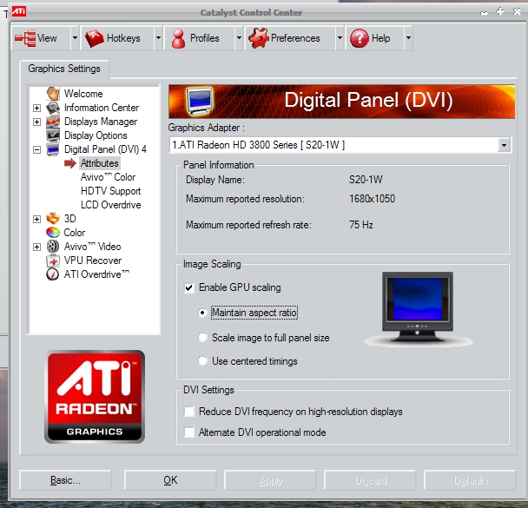This screenshot has width=528, height=508.
Task: Click the Discard button
Action: 371,480
